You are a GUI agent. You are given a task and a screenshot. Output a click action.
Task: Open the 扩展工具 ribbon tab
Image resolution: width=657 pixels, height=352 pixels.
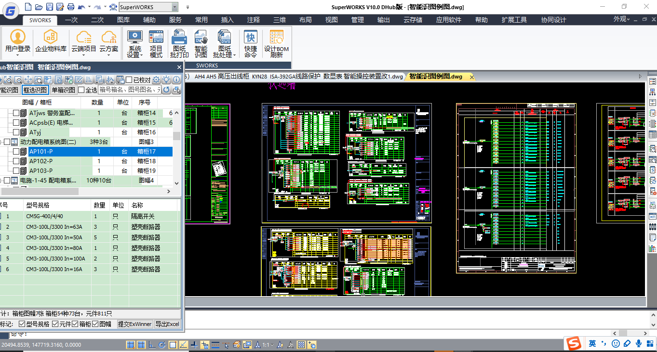pos(514,20)
